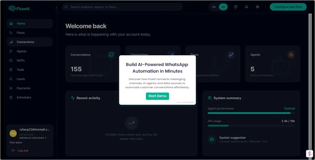Click the API usage progress bar
The image size is (315, 160).
251,126
